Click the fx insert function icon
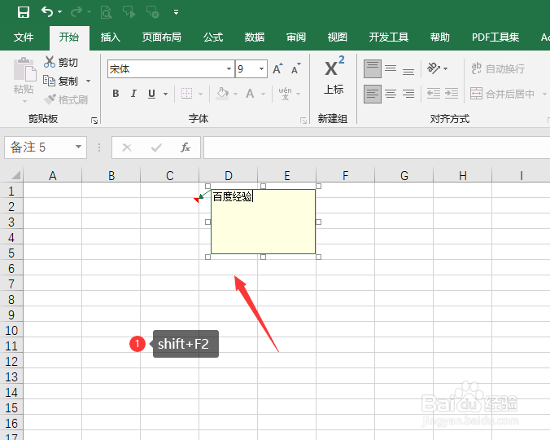This screenshot has height=440, width=550. [x=186, y=147]
